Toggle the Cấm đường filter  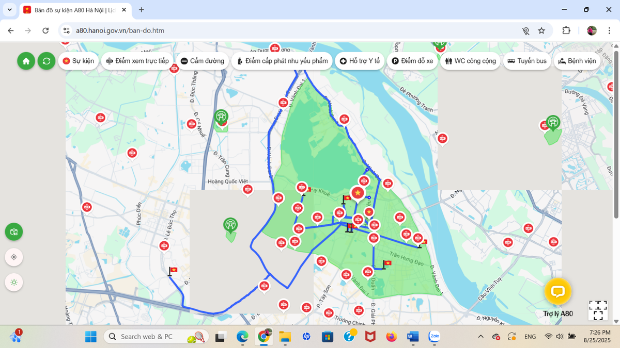[x=203, y=61]
